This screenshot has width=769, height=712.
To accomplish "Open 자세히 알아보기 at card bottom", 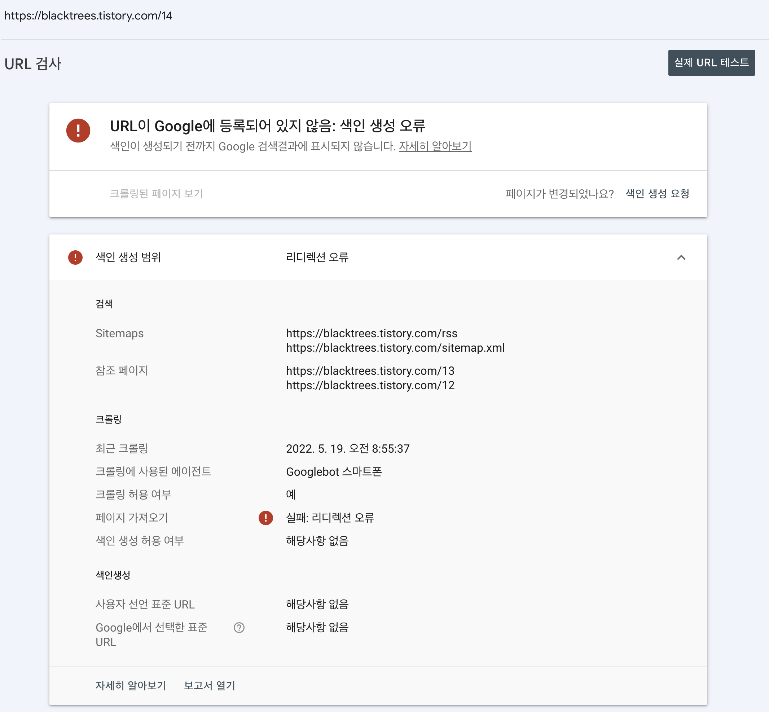I will (131, 686).
